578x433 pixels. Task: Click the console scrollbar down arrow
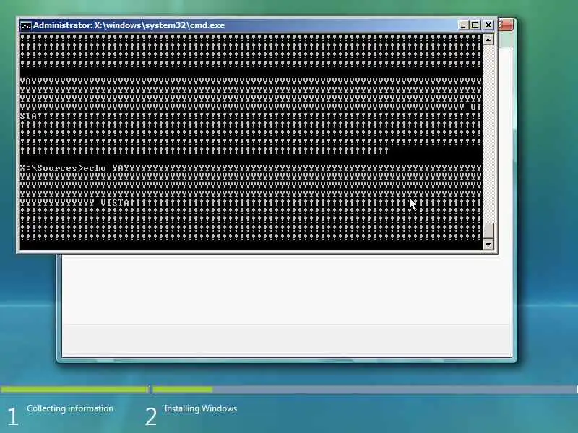point(488,245)
